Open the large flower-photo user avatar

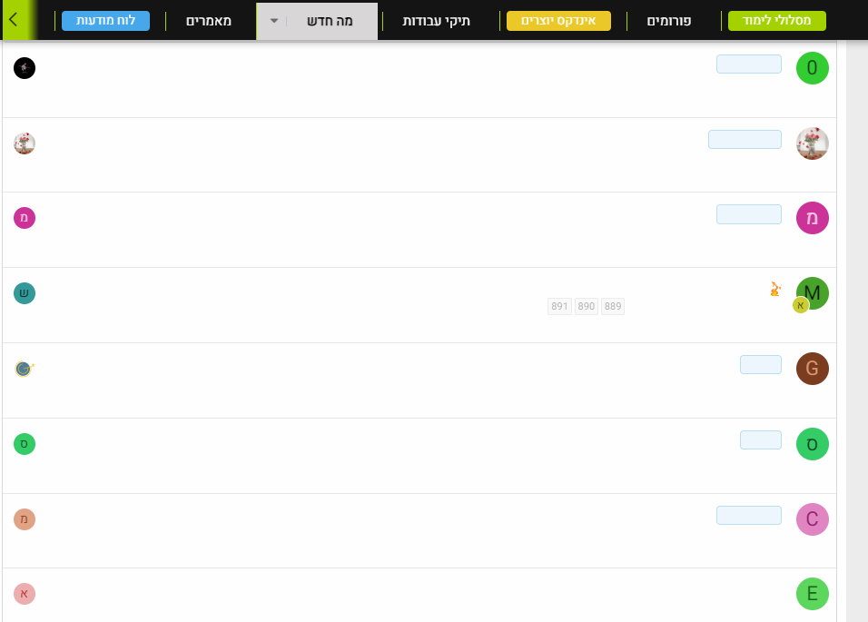click(812, 143)
